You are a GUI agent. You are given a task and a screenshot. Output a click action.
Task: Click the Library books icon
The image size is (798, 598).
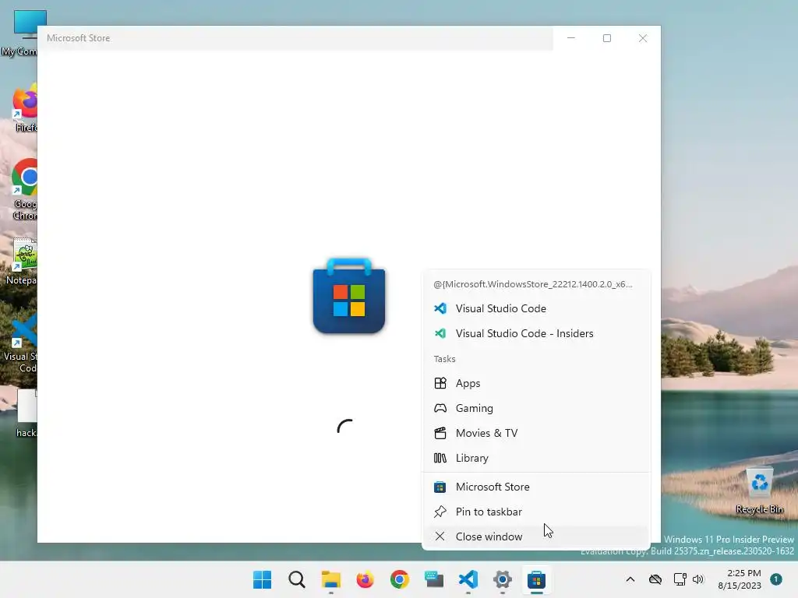(440, 458)
